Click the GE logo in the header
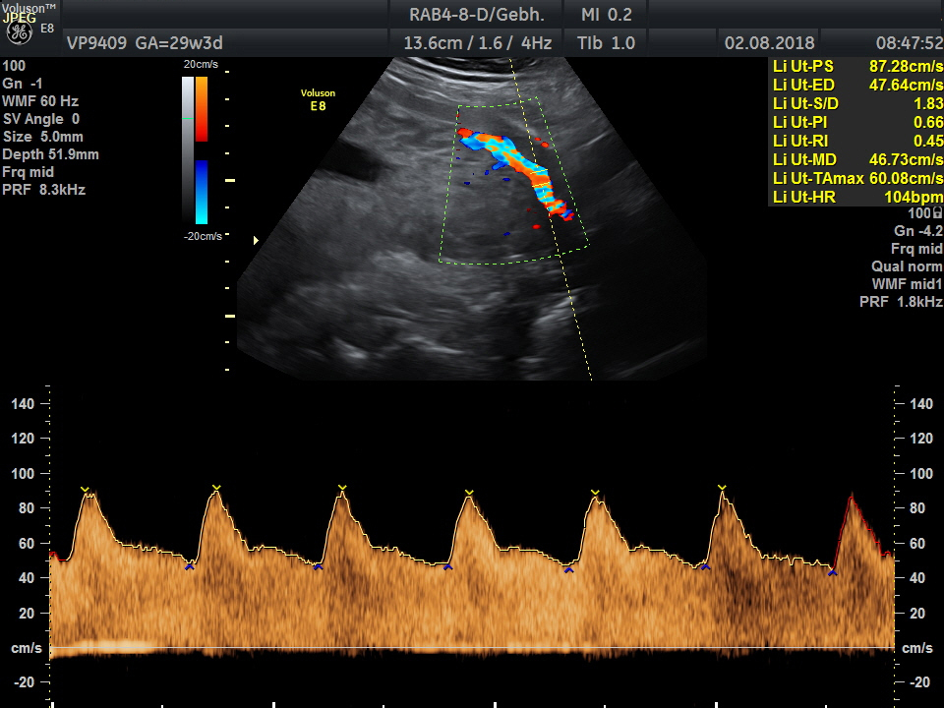The height and width of the screenshot is (708, 944). (x=20, y=33)
